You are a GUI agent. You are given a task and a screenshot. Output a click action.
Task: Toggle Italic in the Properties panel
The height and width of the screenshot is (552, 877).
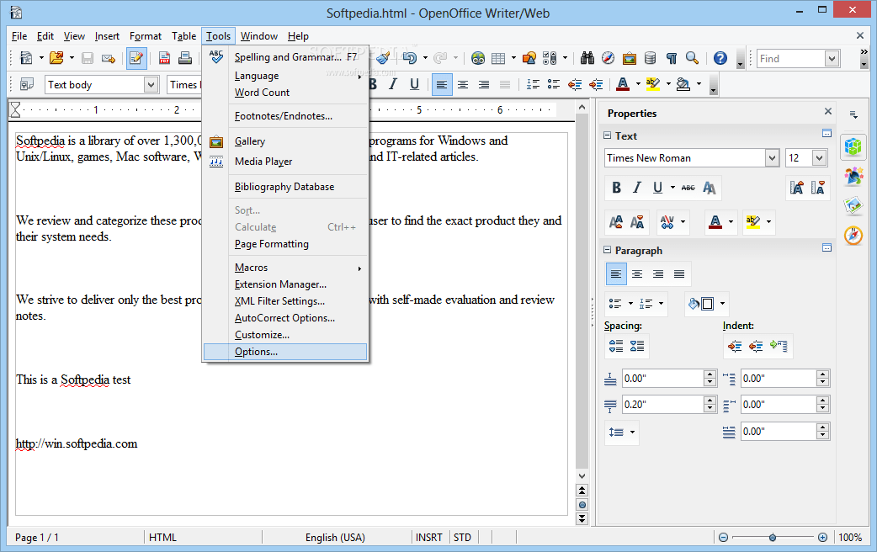(x=637, y=188)
